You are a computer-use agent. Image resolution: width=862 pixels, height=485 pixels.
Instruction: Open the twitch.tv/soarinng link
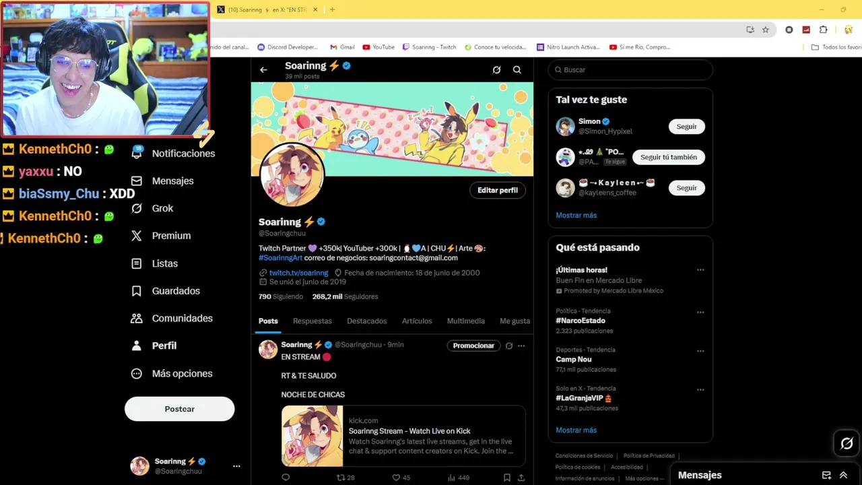point(298,273)
